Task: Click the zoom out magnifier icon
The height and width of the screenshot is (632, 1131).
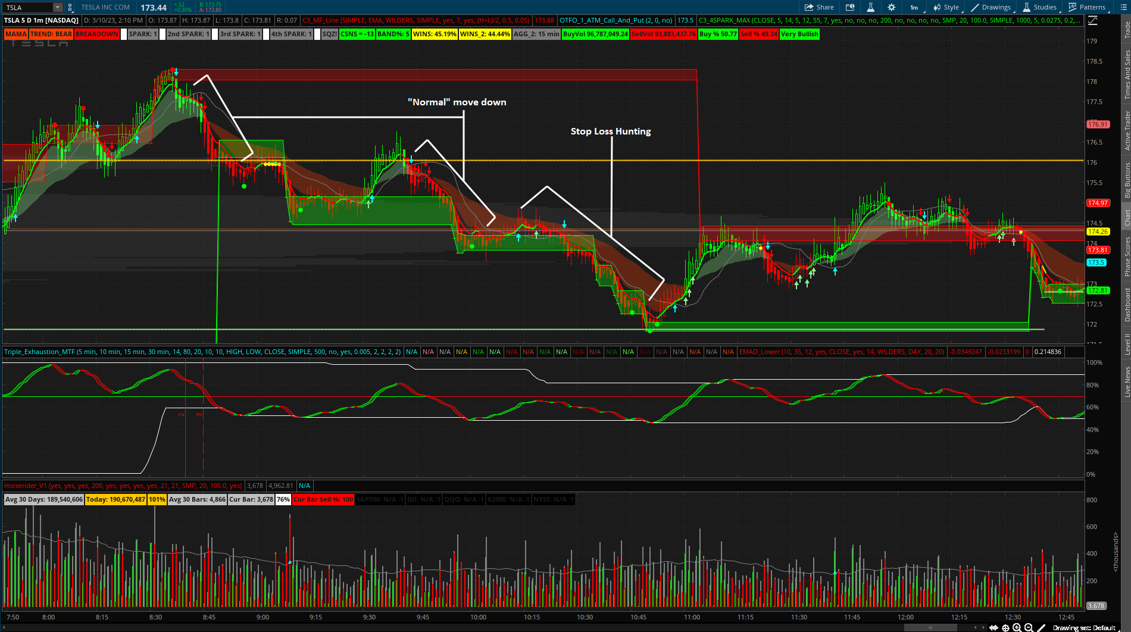Action: pyautogui.click(x=1029, y=627)
